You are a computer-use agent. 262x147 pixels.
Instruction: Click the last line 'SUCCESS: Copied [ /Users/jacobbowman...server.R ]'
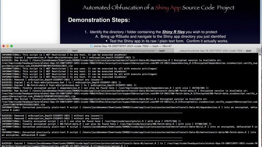[x=130, y=145]
